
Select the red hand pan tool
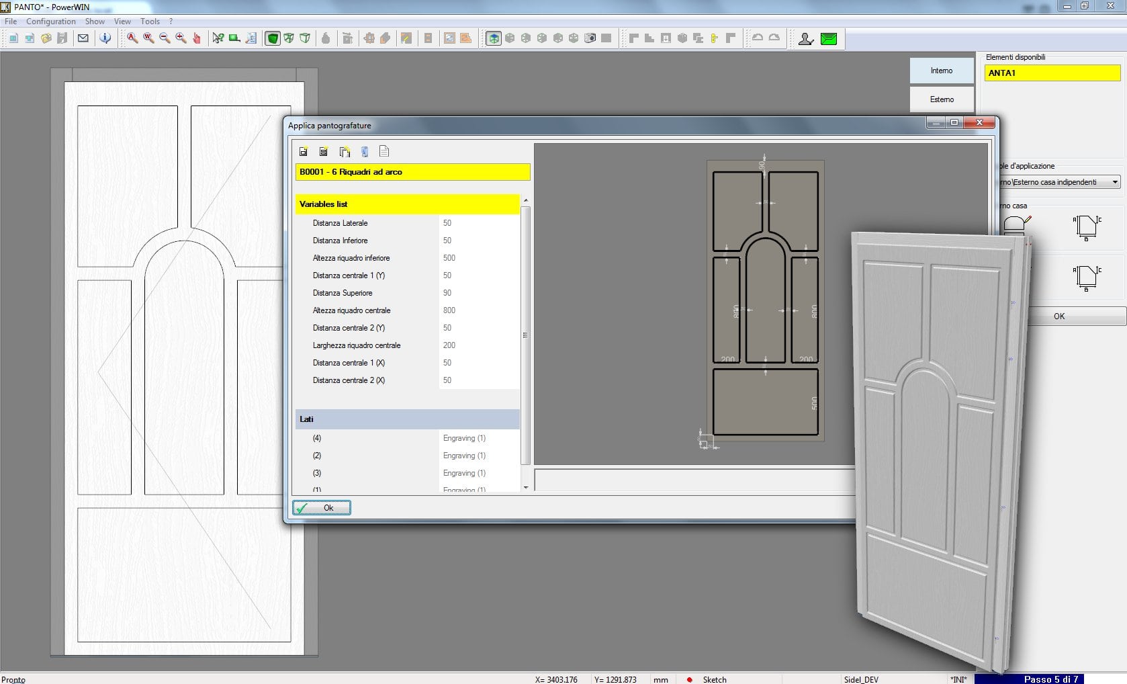[x=197, y=38]
